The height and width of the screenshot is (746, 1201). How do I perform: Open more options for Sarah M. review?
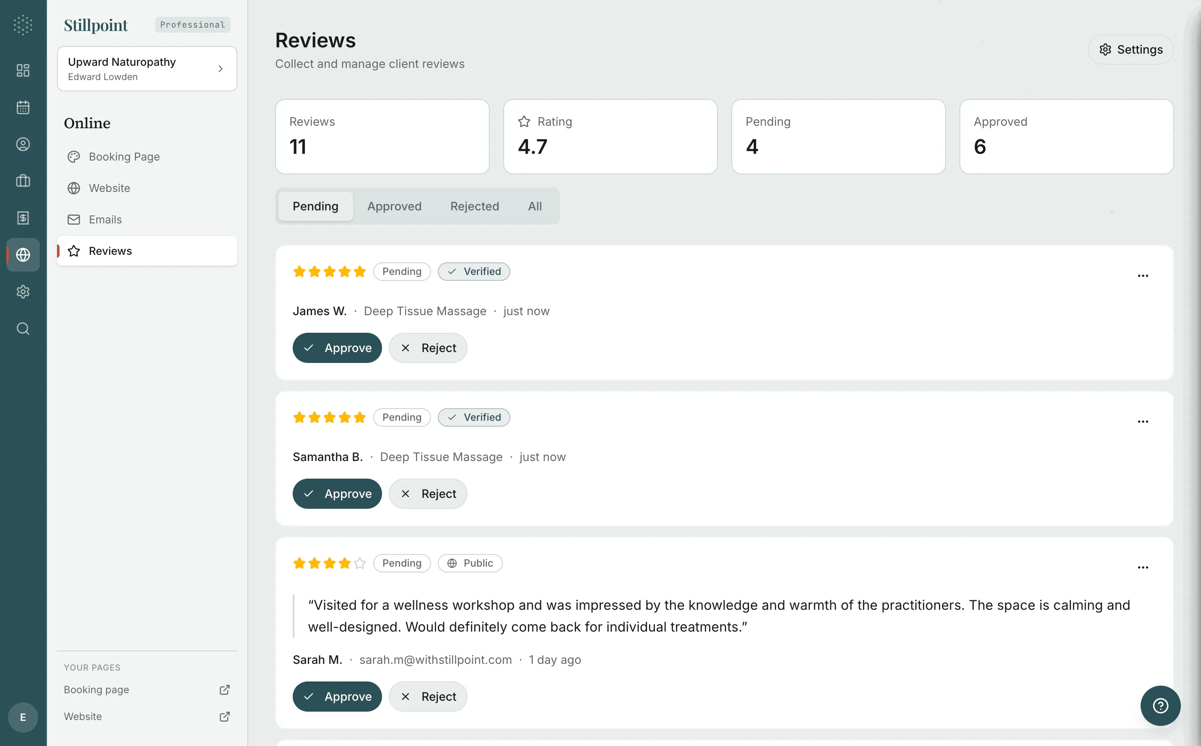(1143, 567)
